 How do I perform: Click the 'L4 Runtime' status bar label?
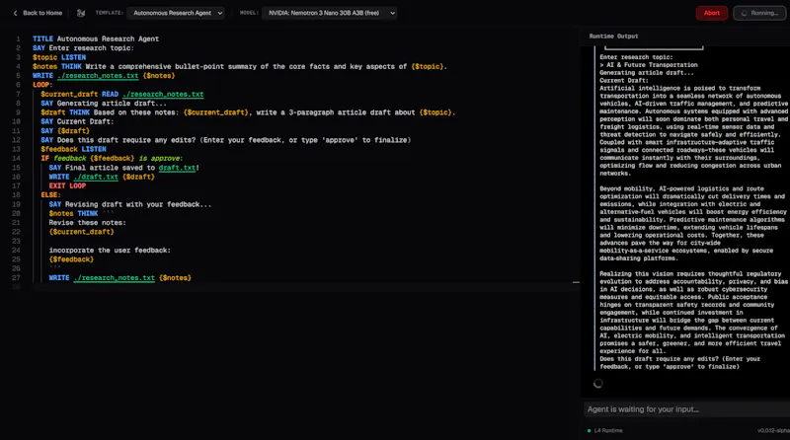pyautogui.click(x=608, y=430)
